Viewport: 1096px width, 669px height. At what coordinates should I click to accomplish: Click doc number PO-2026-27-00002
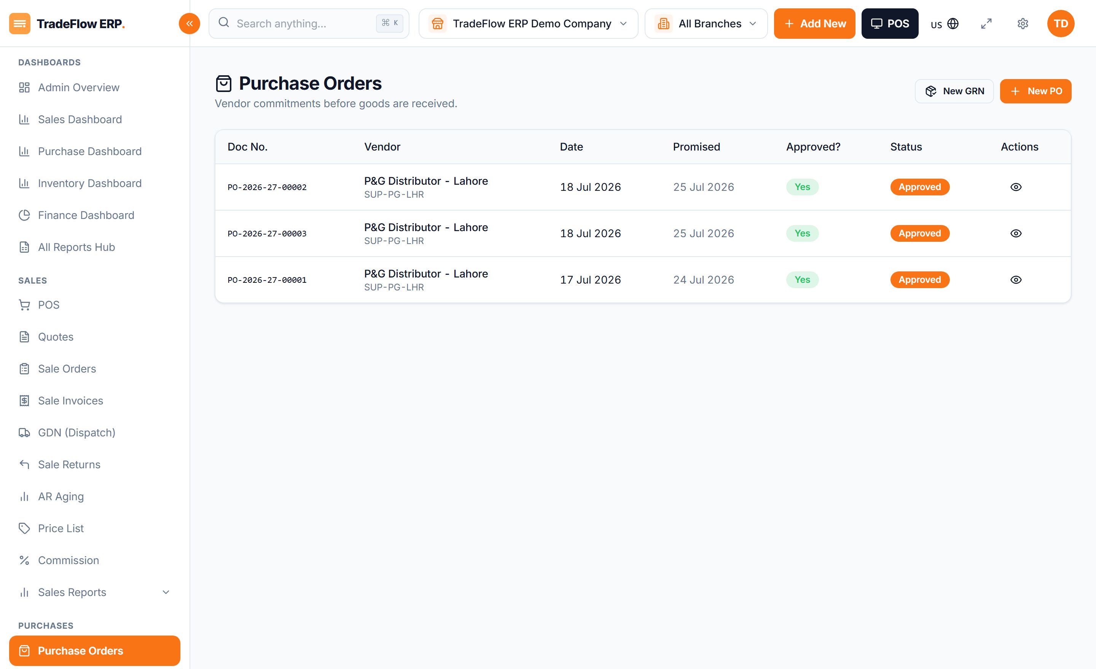(x=267, y=187)
